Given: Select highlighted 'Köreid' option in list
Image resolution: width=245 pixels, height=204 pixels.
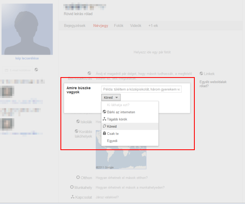Looking at the screenshot, I should pyautogui.click(x=112, y=126).
